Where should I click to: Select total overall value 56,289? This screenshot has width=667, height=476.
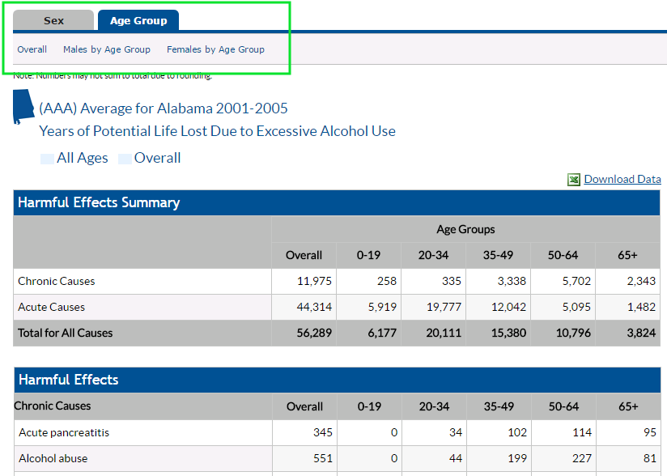coord(314,333)
